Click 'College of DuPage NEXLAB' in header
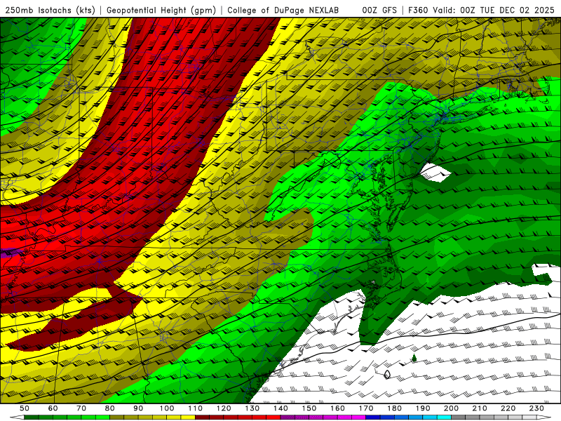This screenshot has width=561, height=421. (x=283, y=11)
